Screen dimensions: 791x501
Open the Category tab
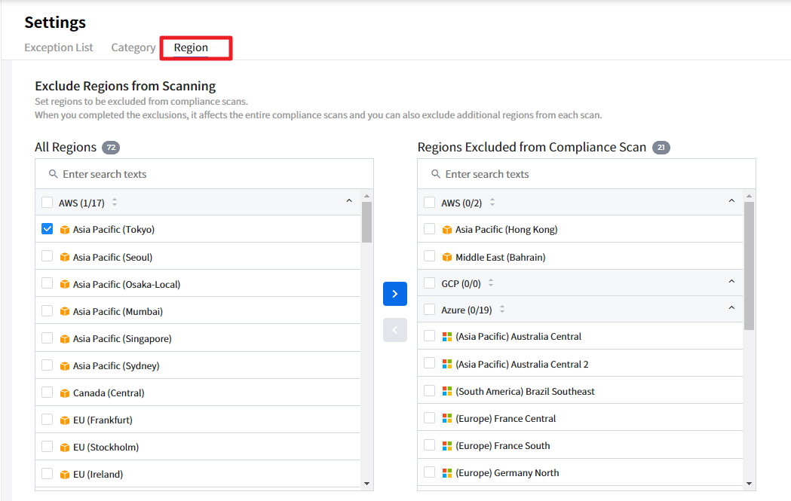[x=133, y=47]
